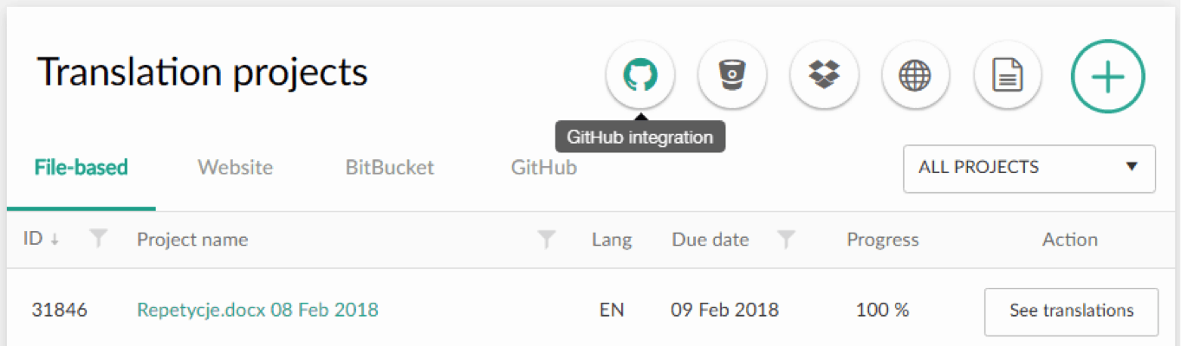Click the ALL PROJECTS dropdown arrow
Screen dimensions: 1181x346
(x=1131, y=167)
